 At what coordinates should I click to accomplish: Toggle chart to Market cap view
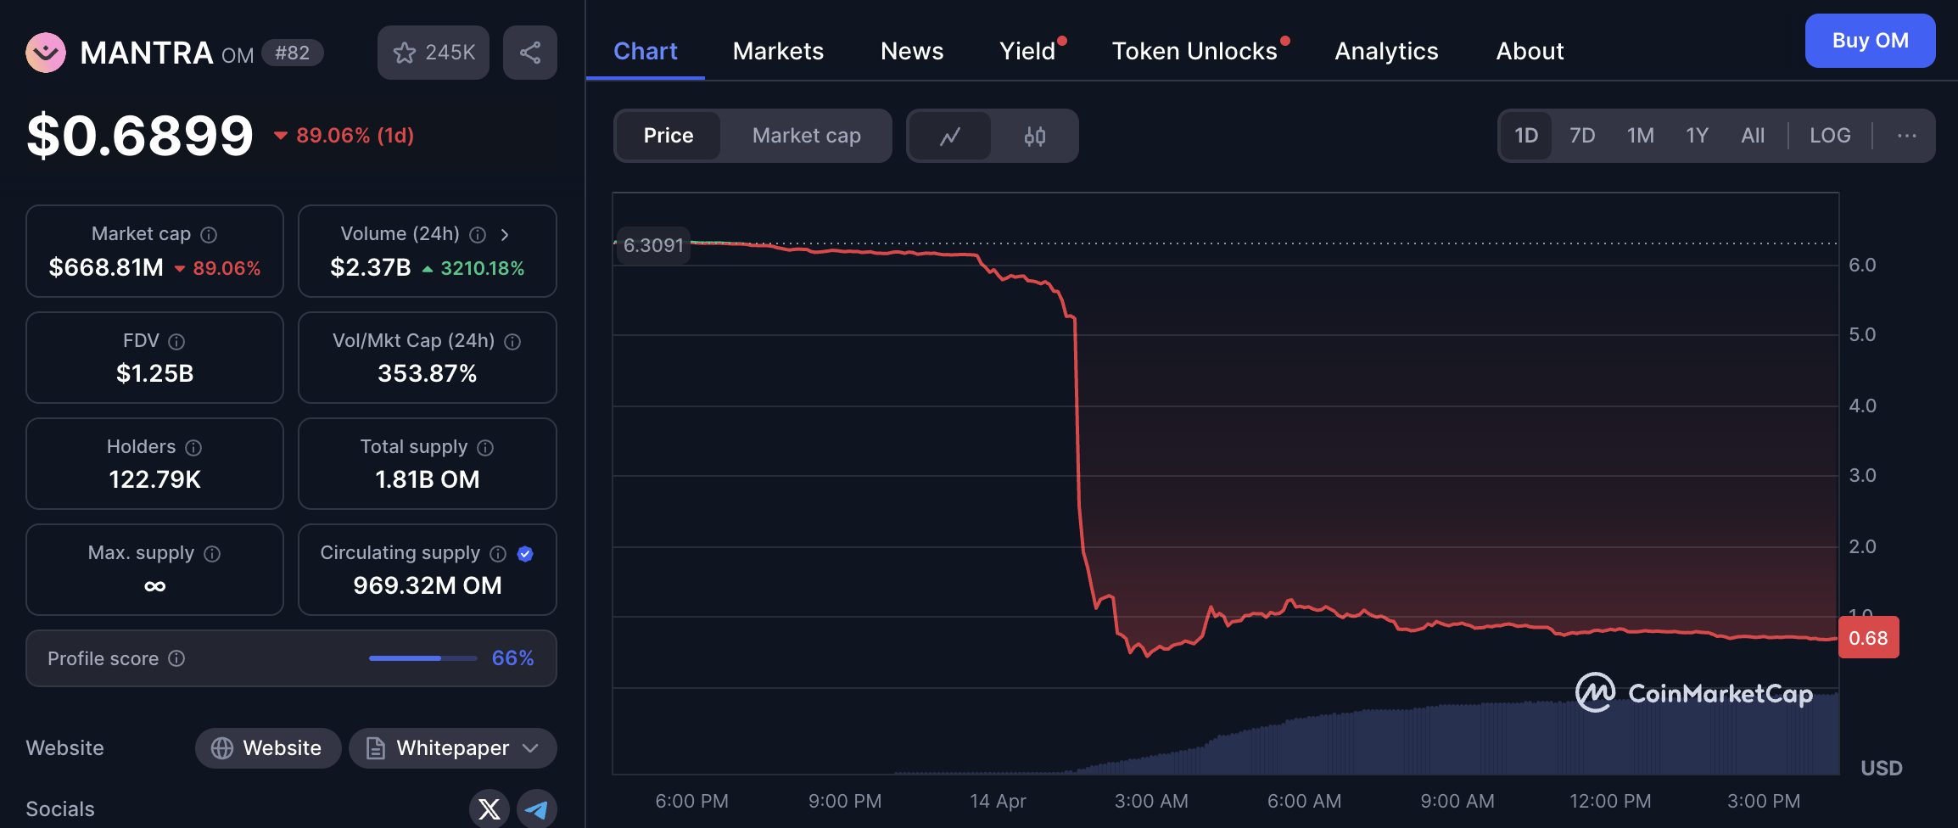(806, 136)
